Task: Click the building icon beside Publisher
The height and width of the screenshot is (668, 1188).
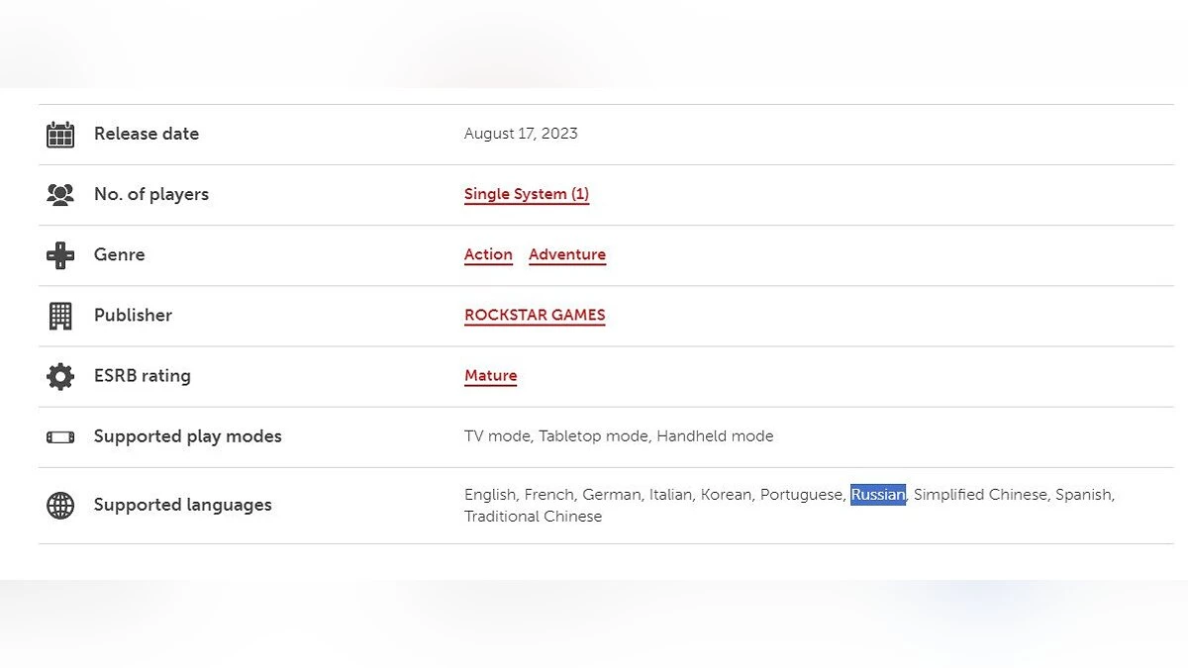Action: 60,316
